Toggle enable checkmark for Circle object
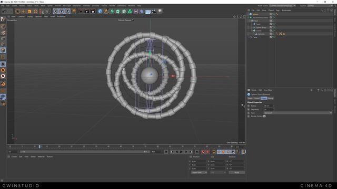Image resolution: width=337 pixels, height=189 pixels. click(274, 37)
